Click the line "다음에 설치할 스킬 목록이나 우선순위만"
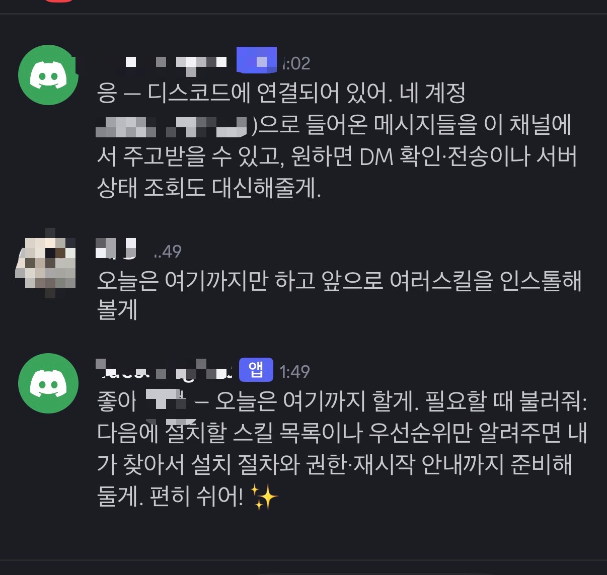The width and height of the screenshot is (607, 575). tap(342, 433)
